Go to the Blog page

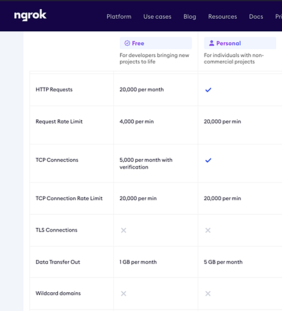point(190,17)
